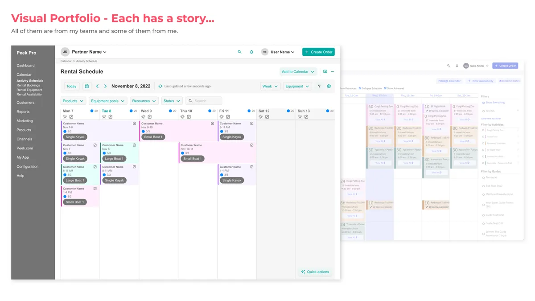535x301 pixels.
Task: Edit the Nov 10-11 Small Boat 1 booking icon
Action: click(252, 145)
